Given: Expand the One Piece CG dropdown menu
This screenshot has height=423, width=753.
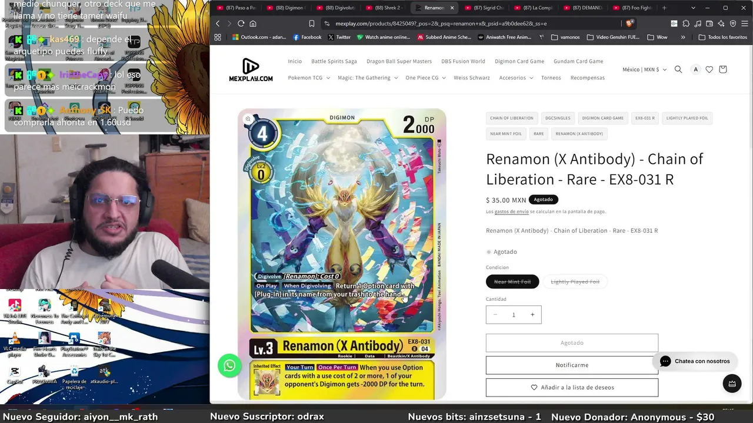Looking at the screenshot, I should [x=425, y=78].
